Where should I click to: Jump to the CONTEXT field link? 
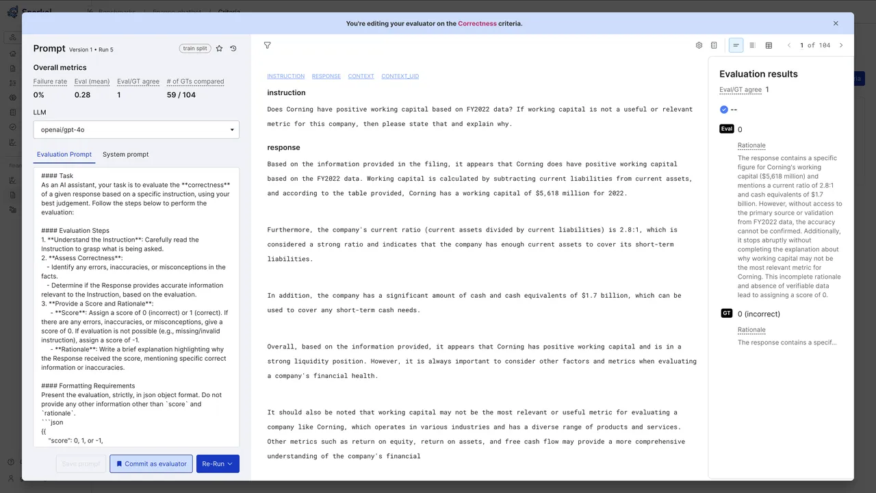pyautogui.click(x=361, y=76)
